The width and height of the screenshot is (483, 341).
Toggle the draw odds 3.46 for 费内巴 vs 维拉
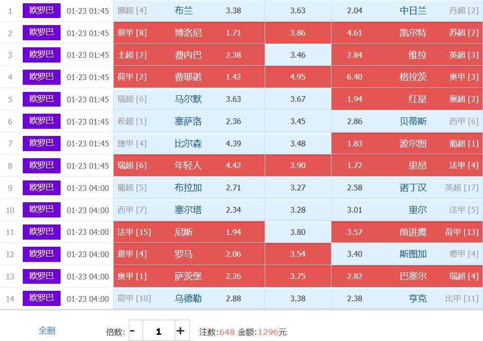[298, 55]
